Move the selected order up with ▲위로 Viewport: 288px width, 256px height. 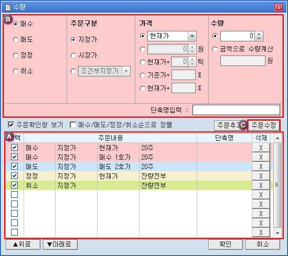[x=23, y=244]
